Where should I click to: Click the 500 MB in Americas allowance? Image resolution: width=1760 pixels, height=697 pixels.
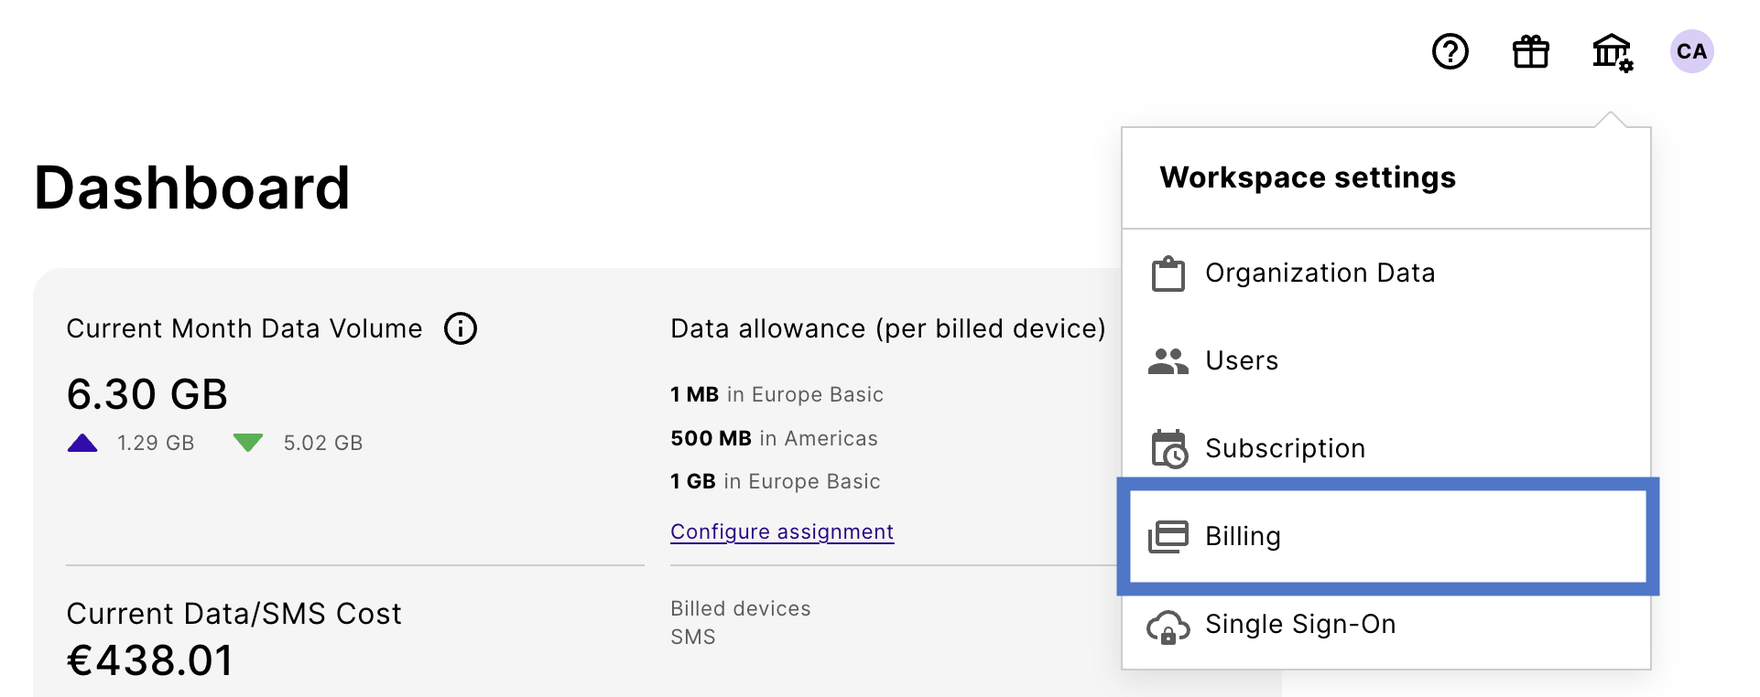(x=774, y=438)
